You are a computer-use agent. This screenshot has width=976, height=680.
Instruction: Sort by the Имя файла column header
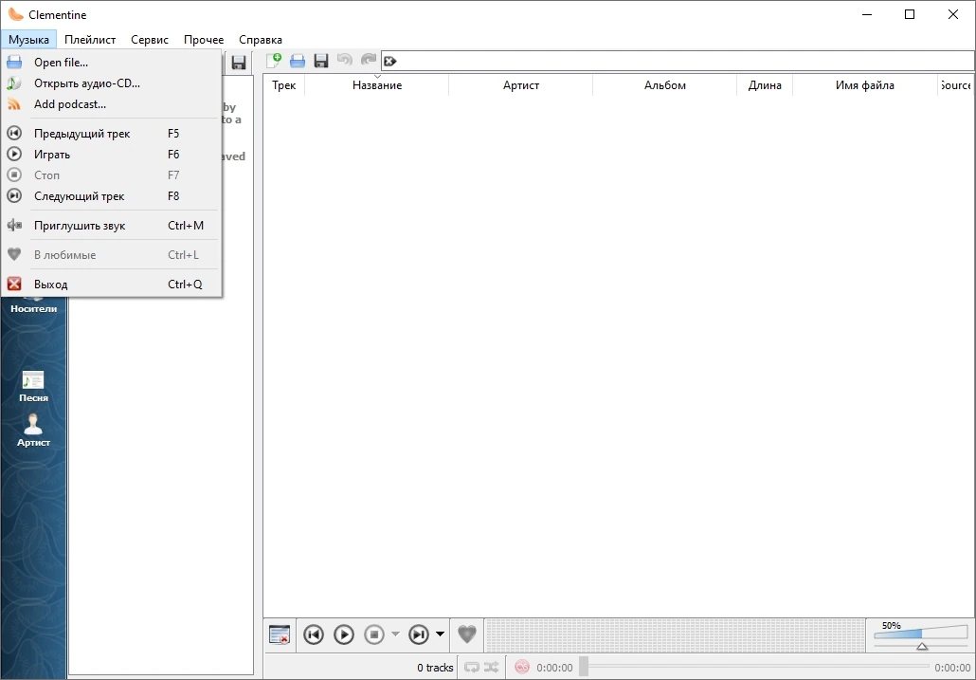(x=865, y=85)
